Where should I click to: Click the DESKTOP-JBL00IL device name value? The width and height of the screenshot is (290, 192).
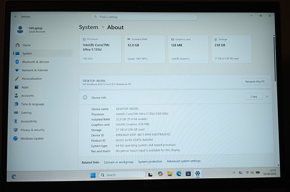coord(127,109)
